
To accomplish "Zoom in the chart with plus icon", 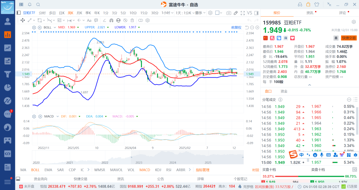I will (257, 28).
